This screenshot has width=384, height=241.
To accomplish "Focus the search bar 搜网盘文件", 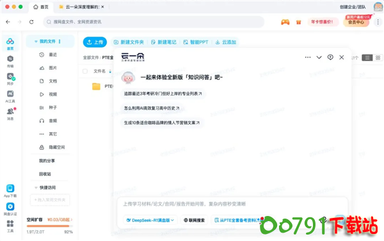I will coord(154,22).
